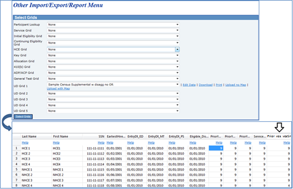Image resolution: width=293 pixels, height=189 pixels.
Task: Click Help link under Eligible_Dis column
Action: pyautogui.click(x=193, y=142)
